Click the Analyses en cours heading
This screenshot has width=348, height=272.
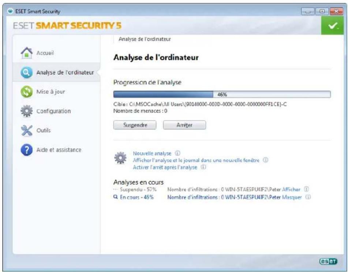(x=138, y=182)
